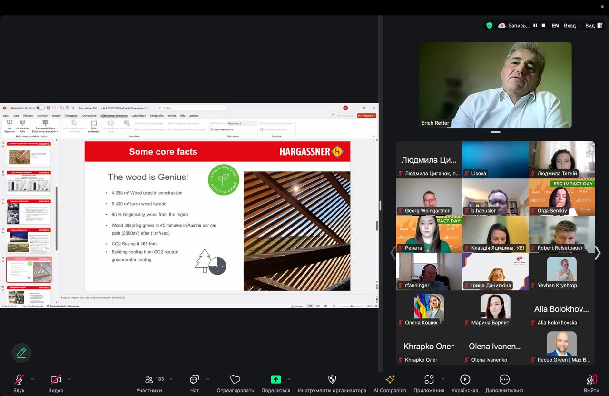Screen dimensions: 609x396
Task: Go to next gallery page arrow
Action: click(598, 253)
